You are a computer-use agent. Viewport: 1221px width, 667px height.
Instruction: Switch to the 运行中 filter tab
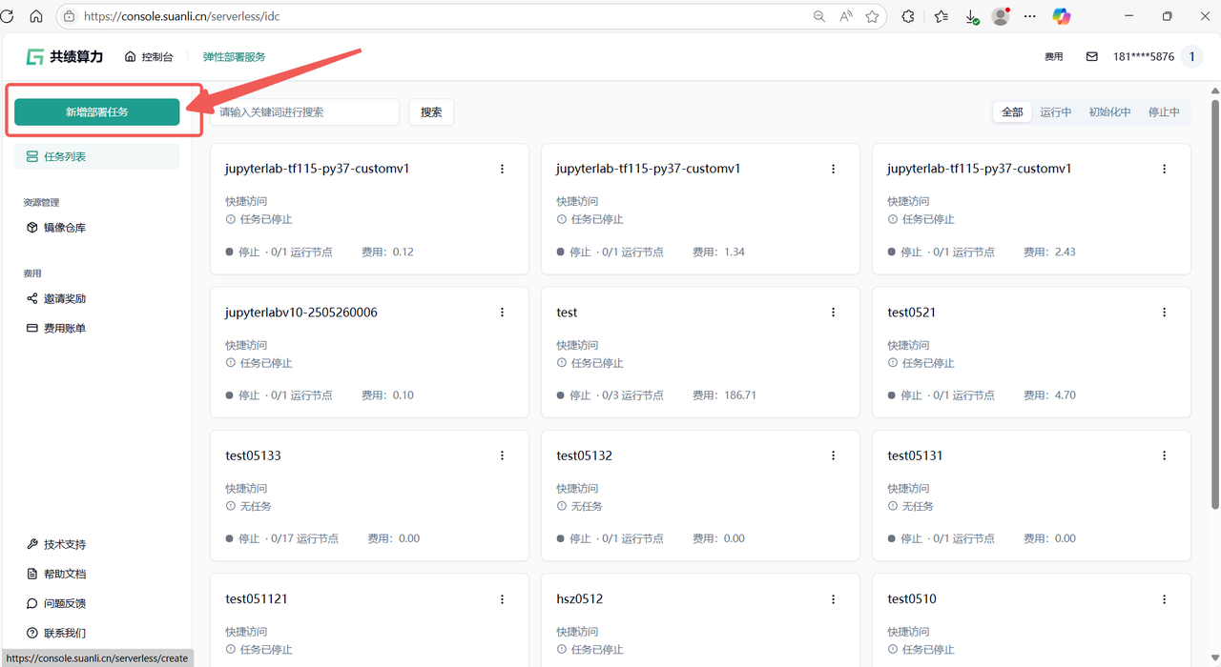click(1055, 112)
